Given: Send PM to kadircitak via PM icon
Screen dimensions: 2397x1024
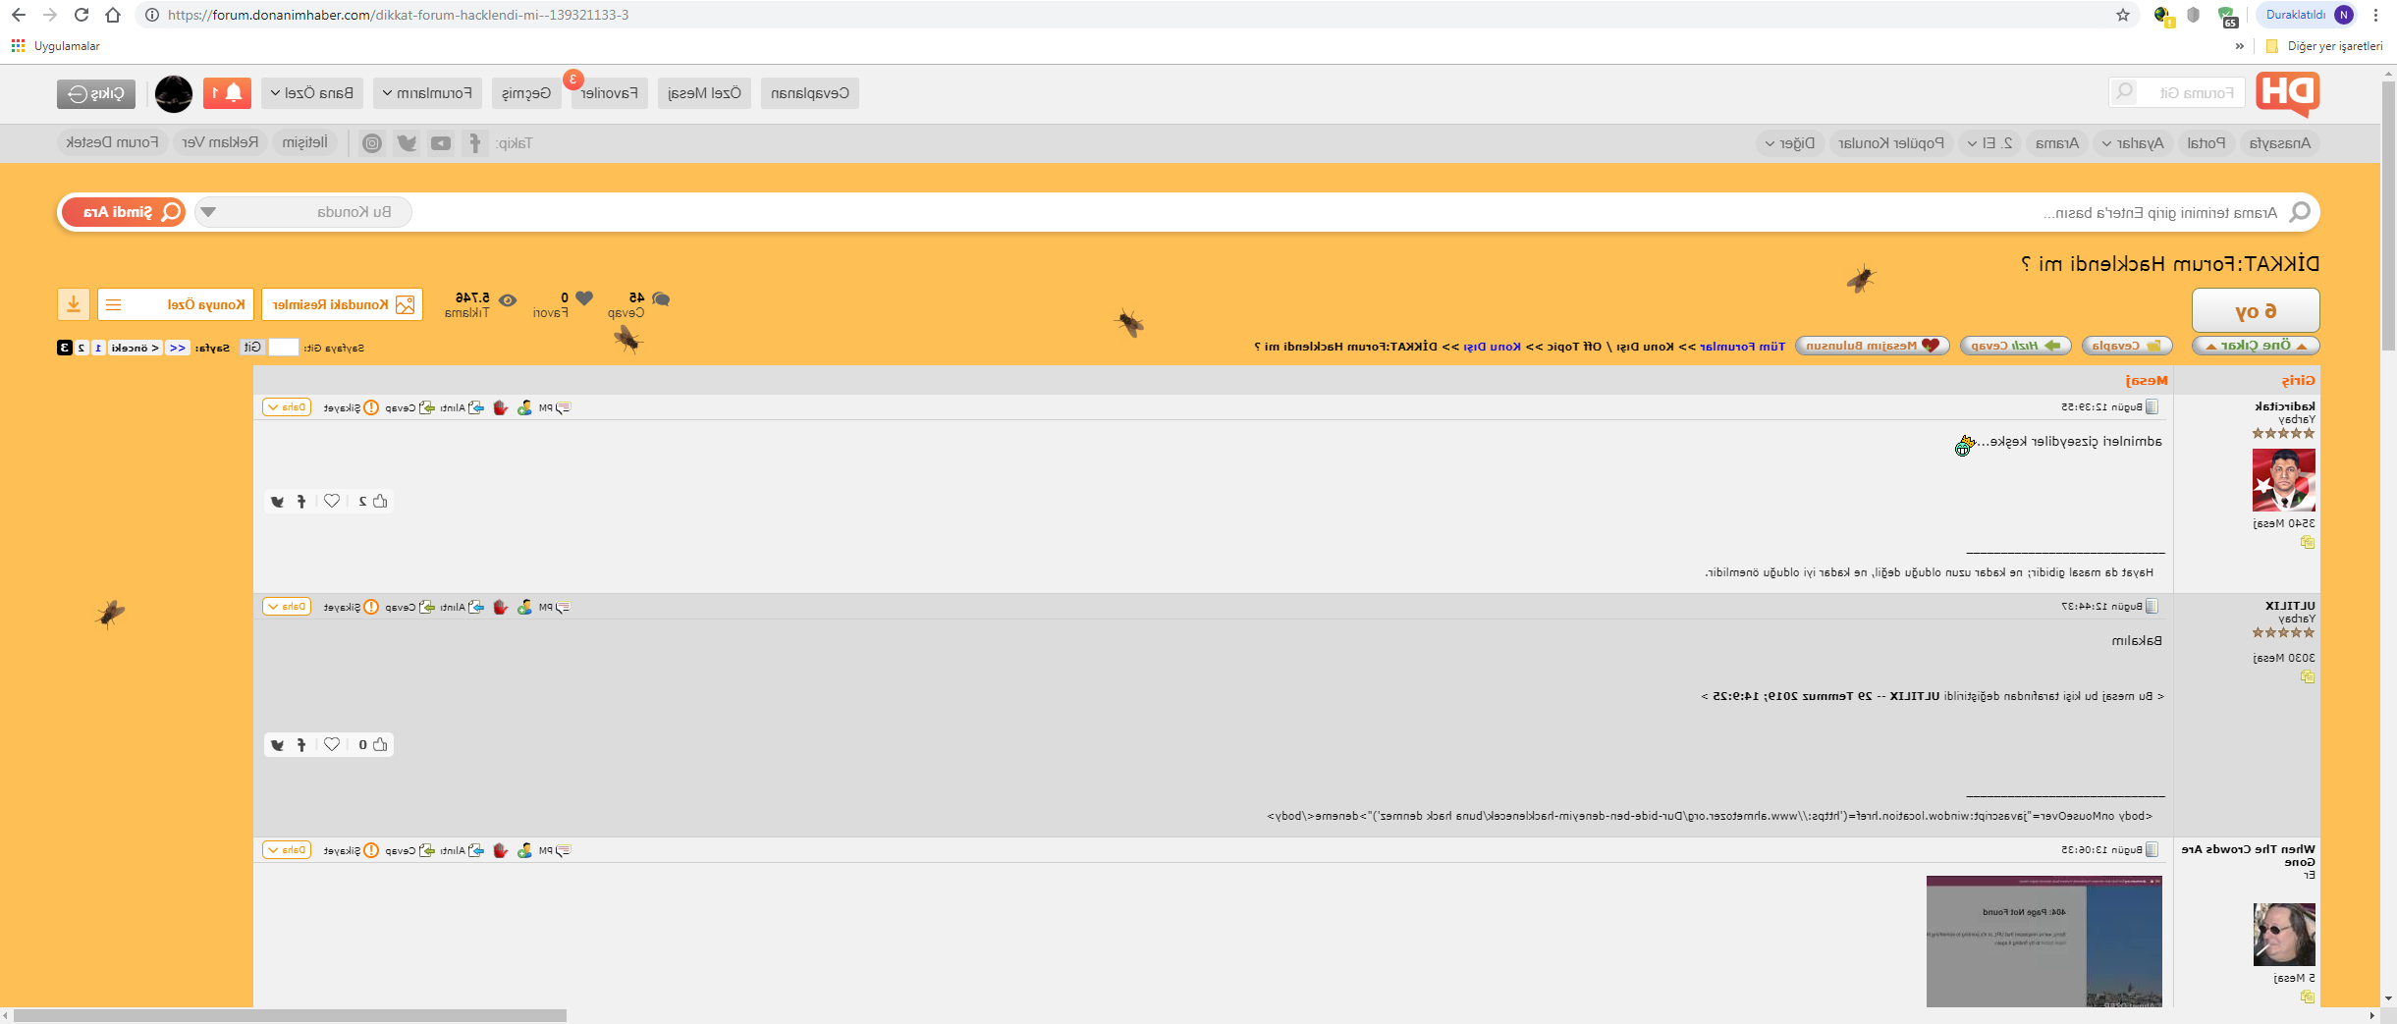Looking at the screenshot, I should coord(556,407).
